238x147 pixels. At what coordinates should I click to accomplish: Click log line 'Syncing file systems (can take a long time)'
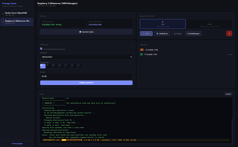(x=63, y=127)
